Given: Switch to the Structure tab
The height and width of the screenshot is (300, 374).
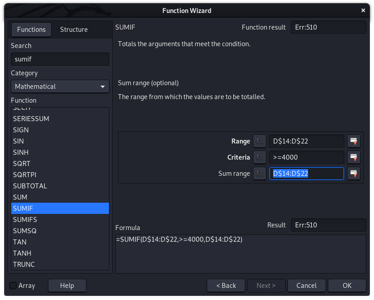Looking at the screenshot, I should (74, 30).
